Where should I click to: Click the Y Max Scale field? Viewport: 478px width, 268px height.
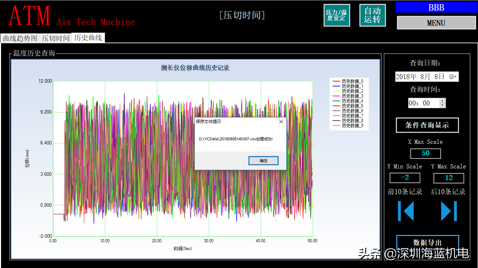(449, 178)
